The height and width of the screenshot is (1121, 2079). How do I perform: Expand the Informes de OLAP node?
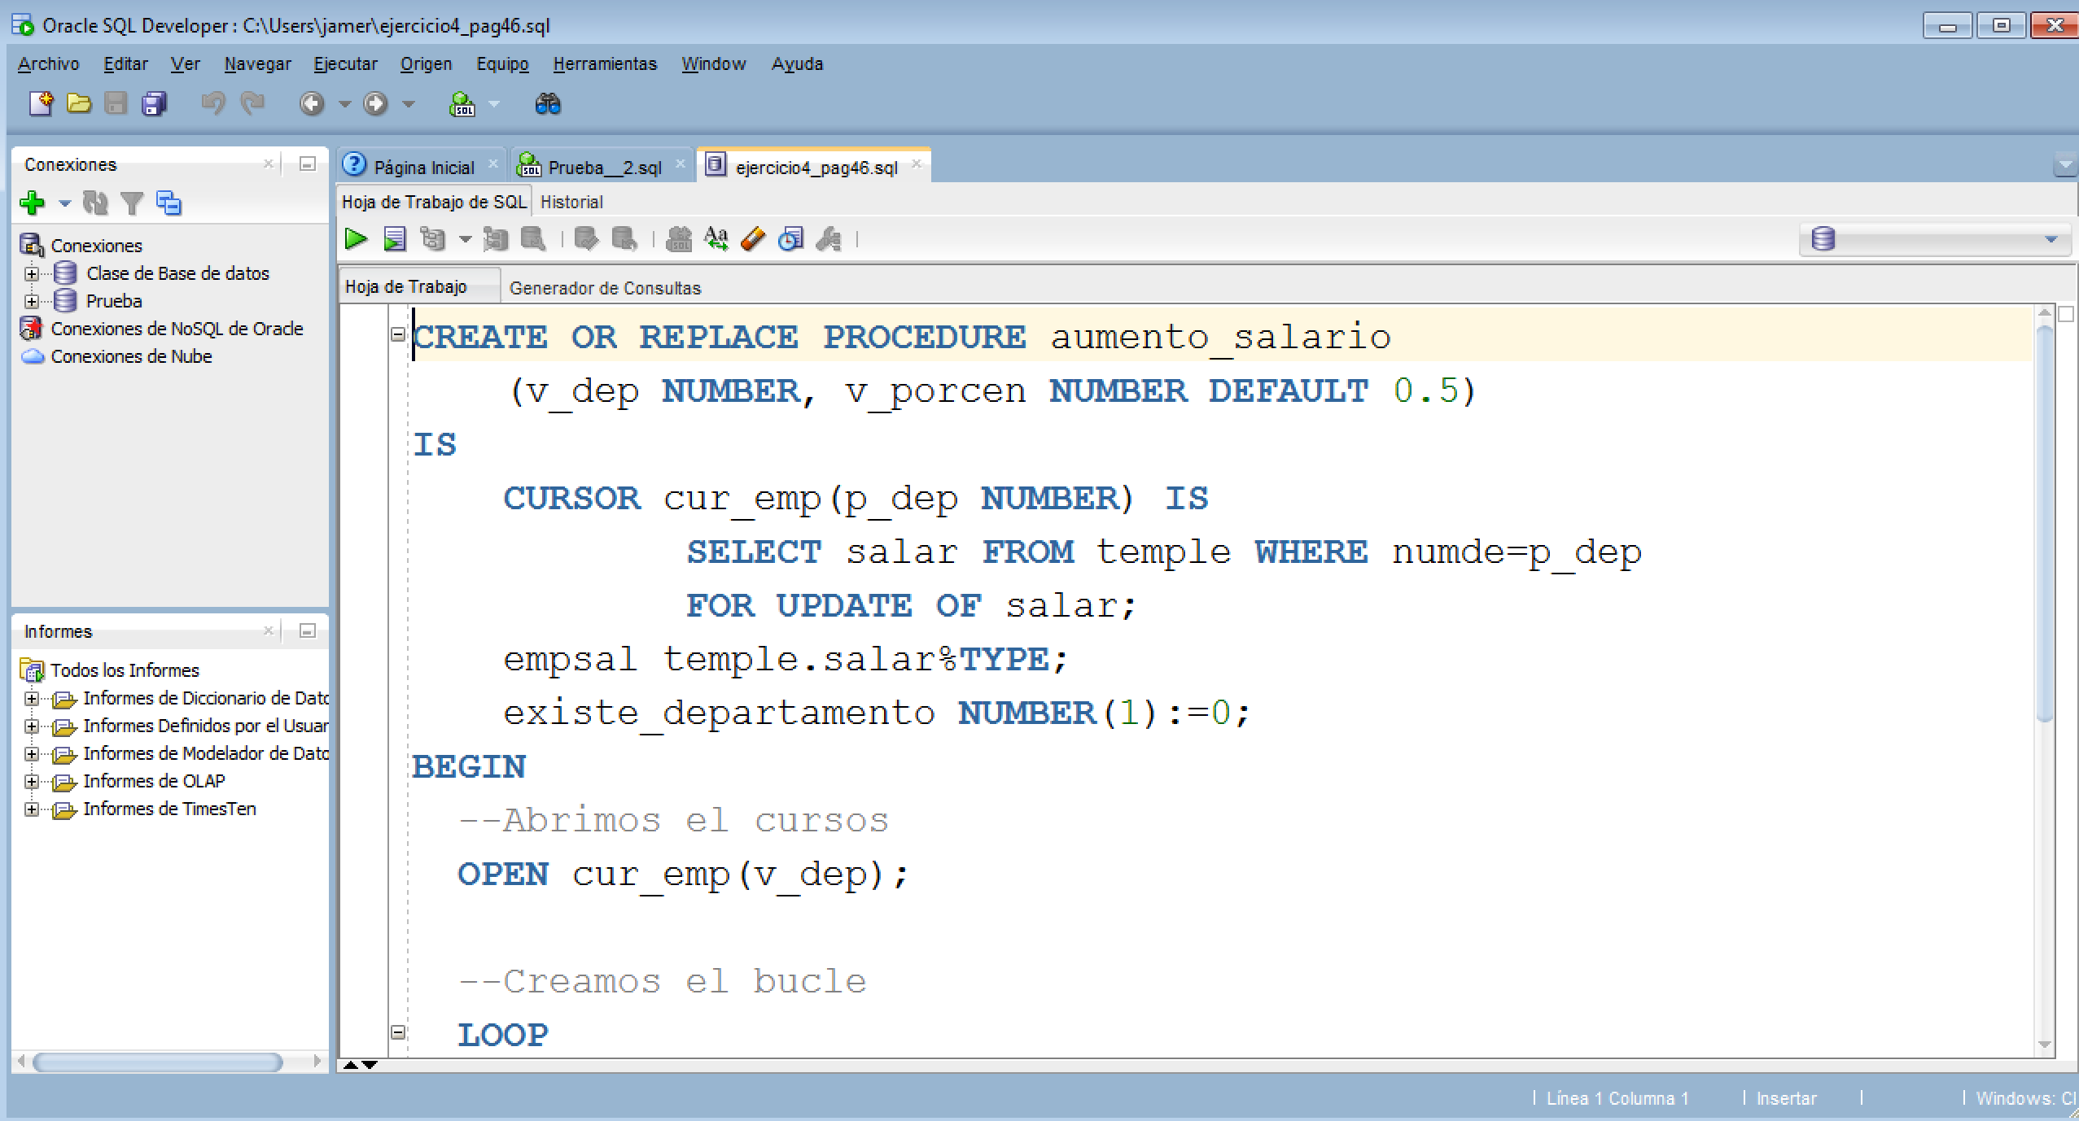(x=32, y=780)
